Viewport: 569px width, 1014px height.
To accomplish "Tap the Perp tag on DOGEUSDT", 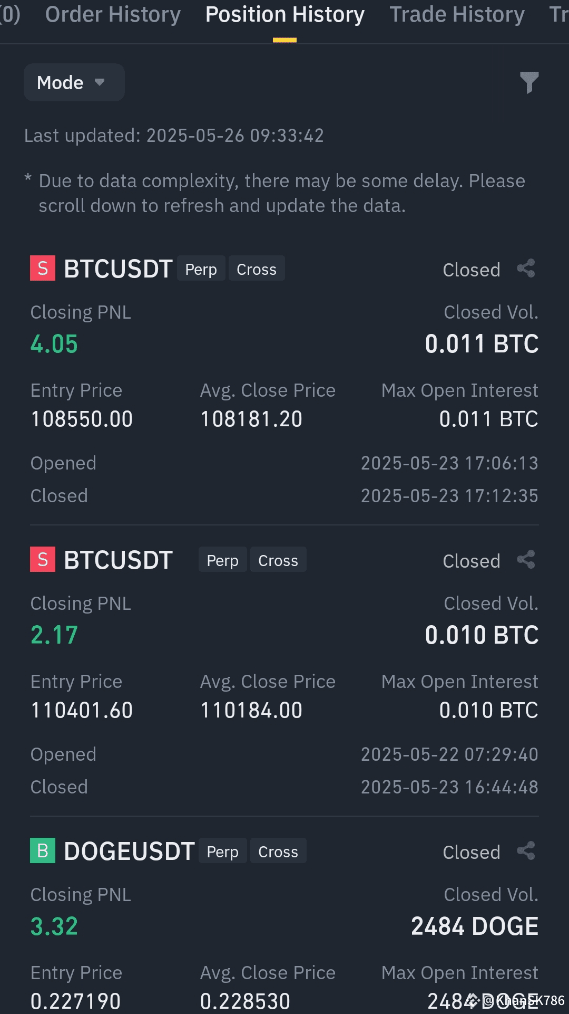I will coord(222,851).
